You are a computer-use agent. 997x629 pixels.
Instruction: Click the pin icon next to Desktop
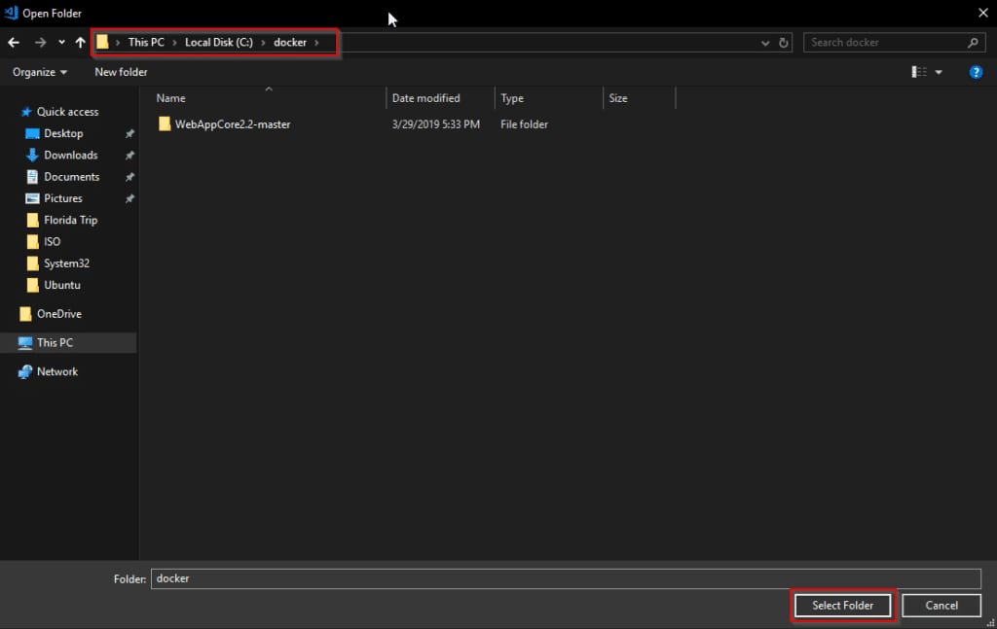click(129, 134)
